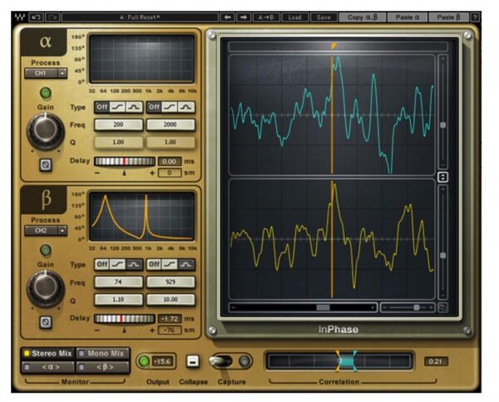Turn beta band 1 filter Off
Image resolution: width=499 pixels, height=402 pixels.
coord(101,264)
